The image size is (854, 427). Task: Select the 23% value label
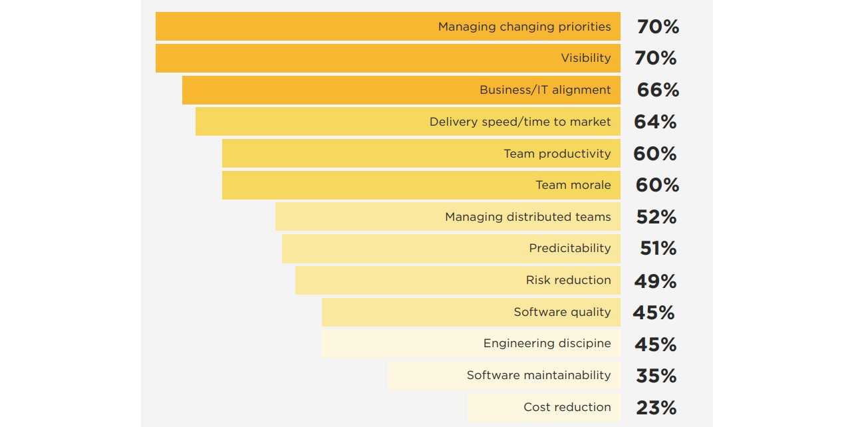coord(656,408)
